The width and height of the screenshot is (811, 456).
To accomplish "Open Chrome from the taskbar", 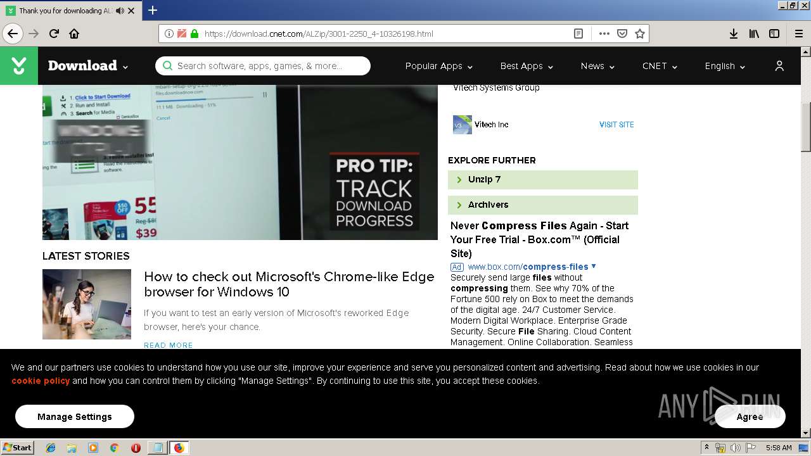I will [x=114, y=448].
